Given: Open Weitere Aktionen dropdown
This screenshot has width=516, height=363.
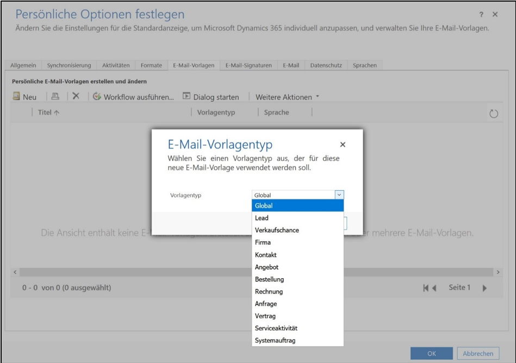Looking at the screenshot, I should 287,97.
